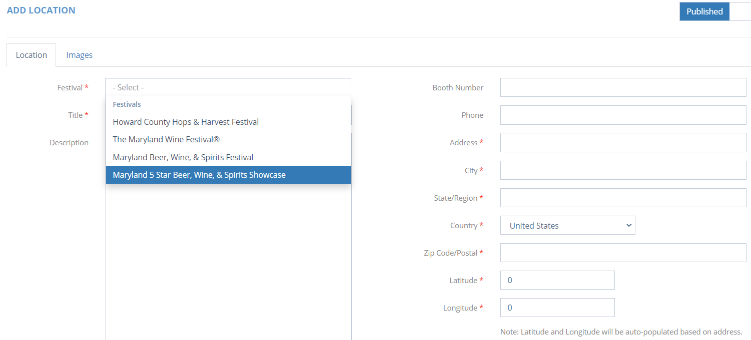Screen dimensions: 751x340
Task: Choose Maryland Beer, Wine, & Spirits Festival
Action: [x=228, y=157]
